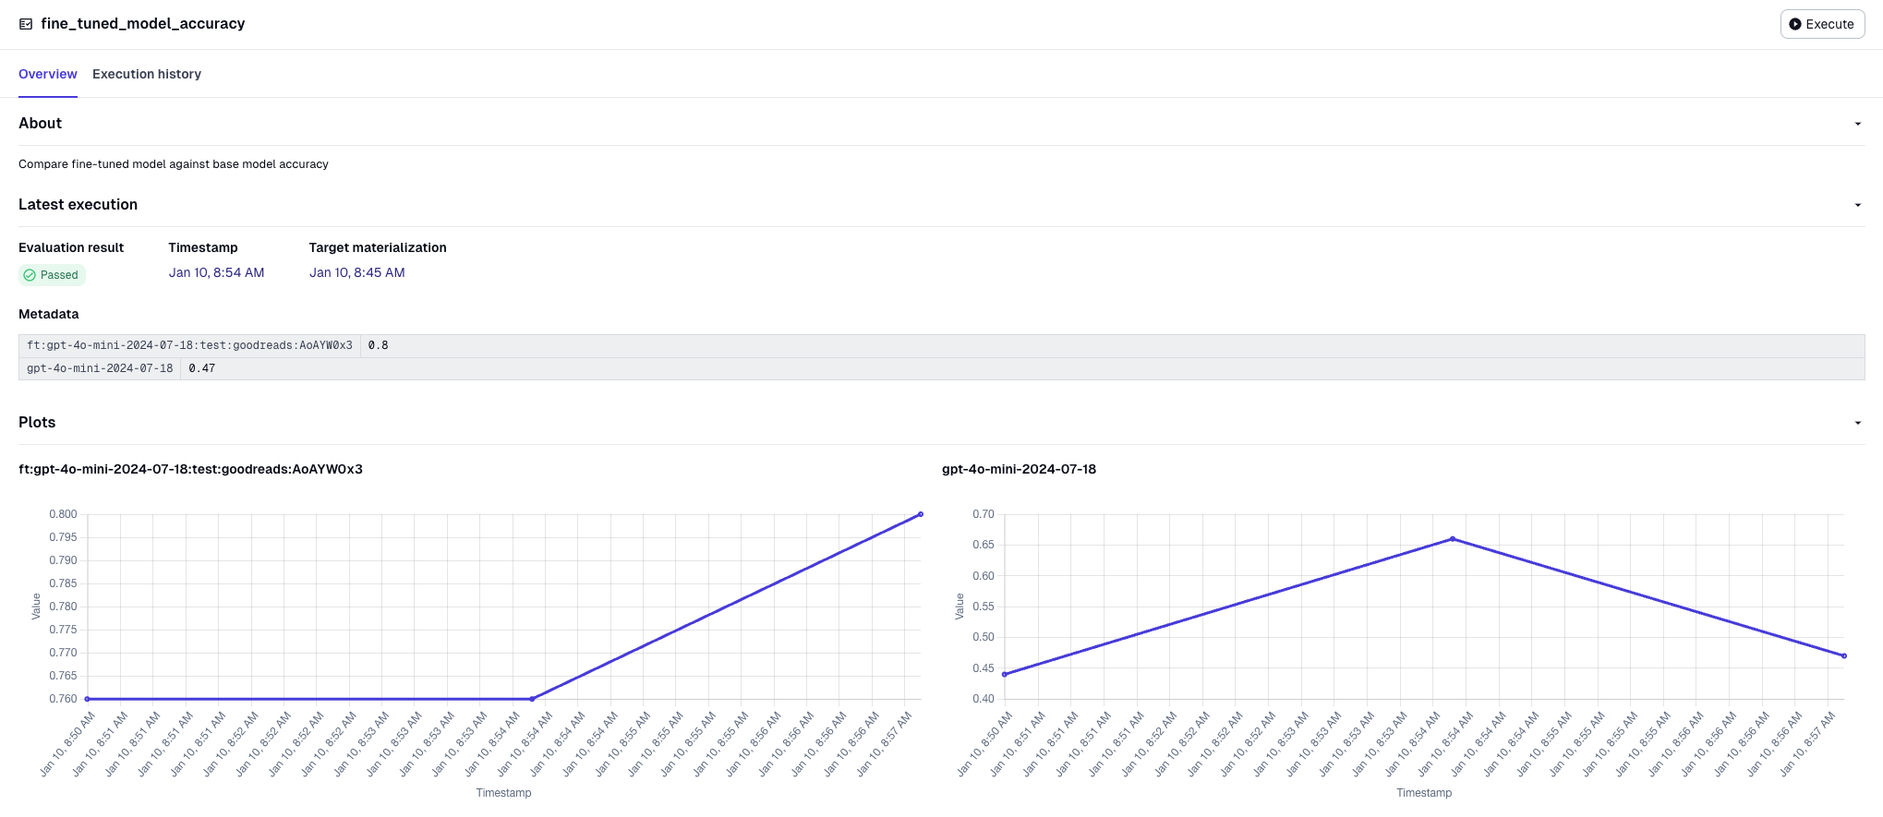1883x817 pixels.
Task: Collapse the About section
Action: point(1857,124)
